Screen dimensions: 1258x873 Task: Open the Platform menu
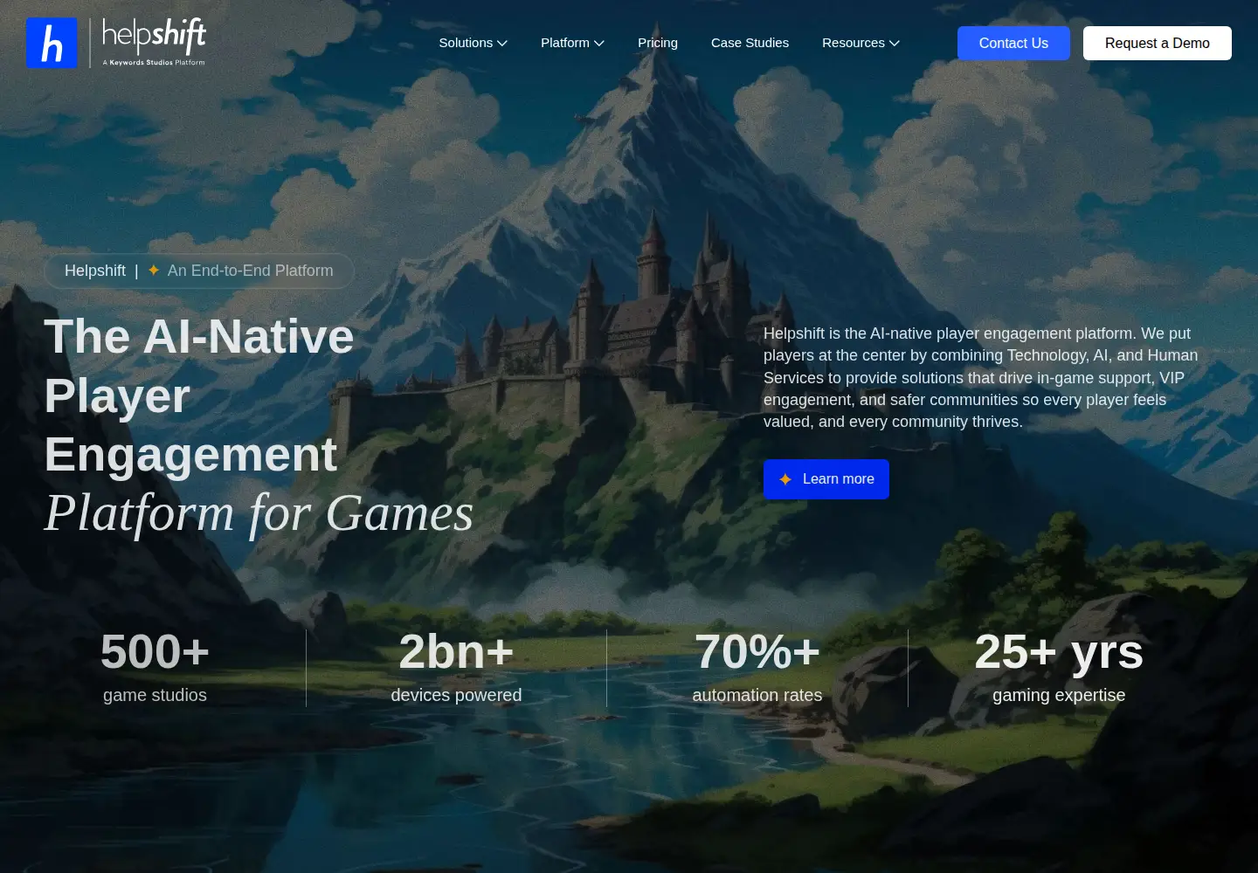(x=572, y=43)
